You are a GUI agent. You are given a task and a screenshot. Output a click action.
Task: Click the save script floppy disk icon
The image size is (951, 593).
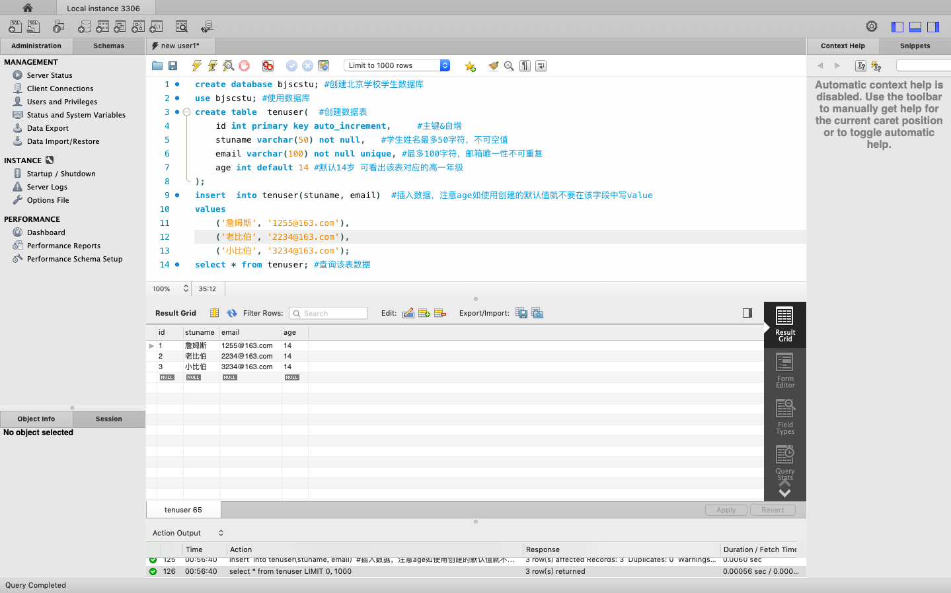(173, 65)
